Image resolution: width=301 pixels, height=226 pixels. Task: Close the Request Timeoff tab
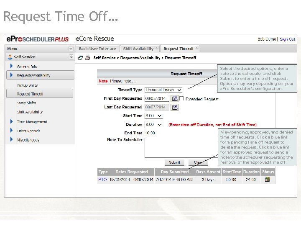click(196, 48)
